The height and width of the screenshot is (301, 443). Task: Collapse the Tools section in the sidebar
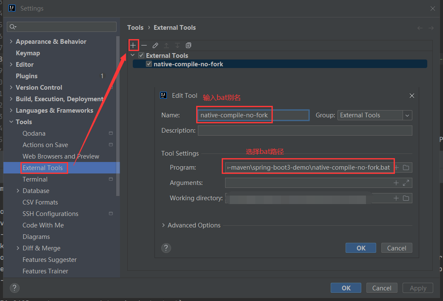point(11,122)
